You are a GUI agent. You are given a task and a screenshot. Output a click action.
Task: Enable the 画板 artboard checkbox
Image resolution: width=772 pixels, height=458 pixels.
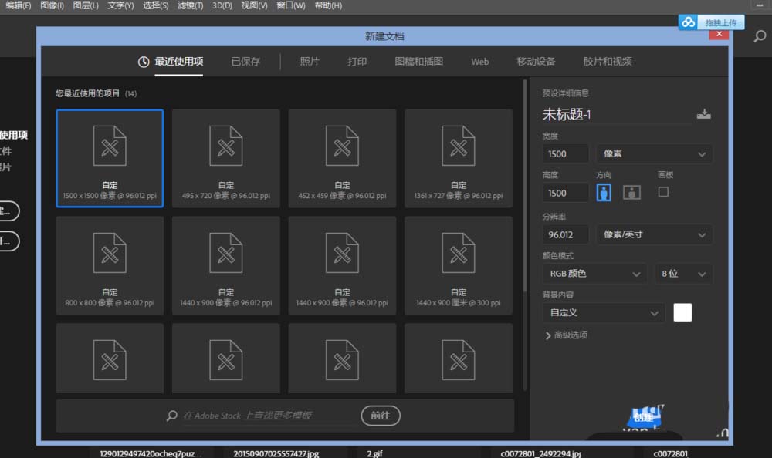pyautogui.click(x=663, y=192)
